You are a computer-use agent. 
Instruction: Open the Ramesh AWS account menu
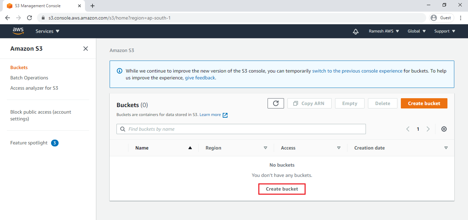384,31
